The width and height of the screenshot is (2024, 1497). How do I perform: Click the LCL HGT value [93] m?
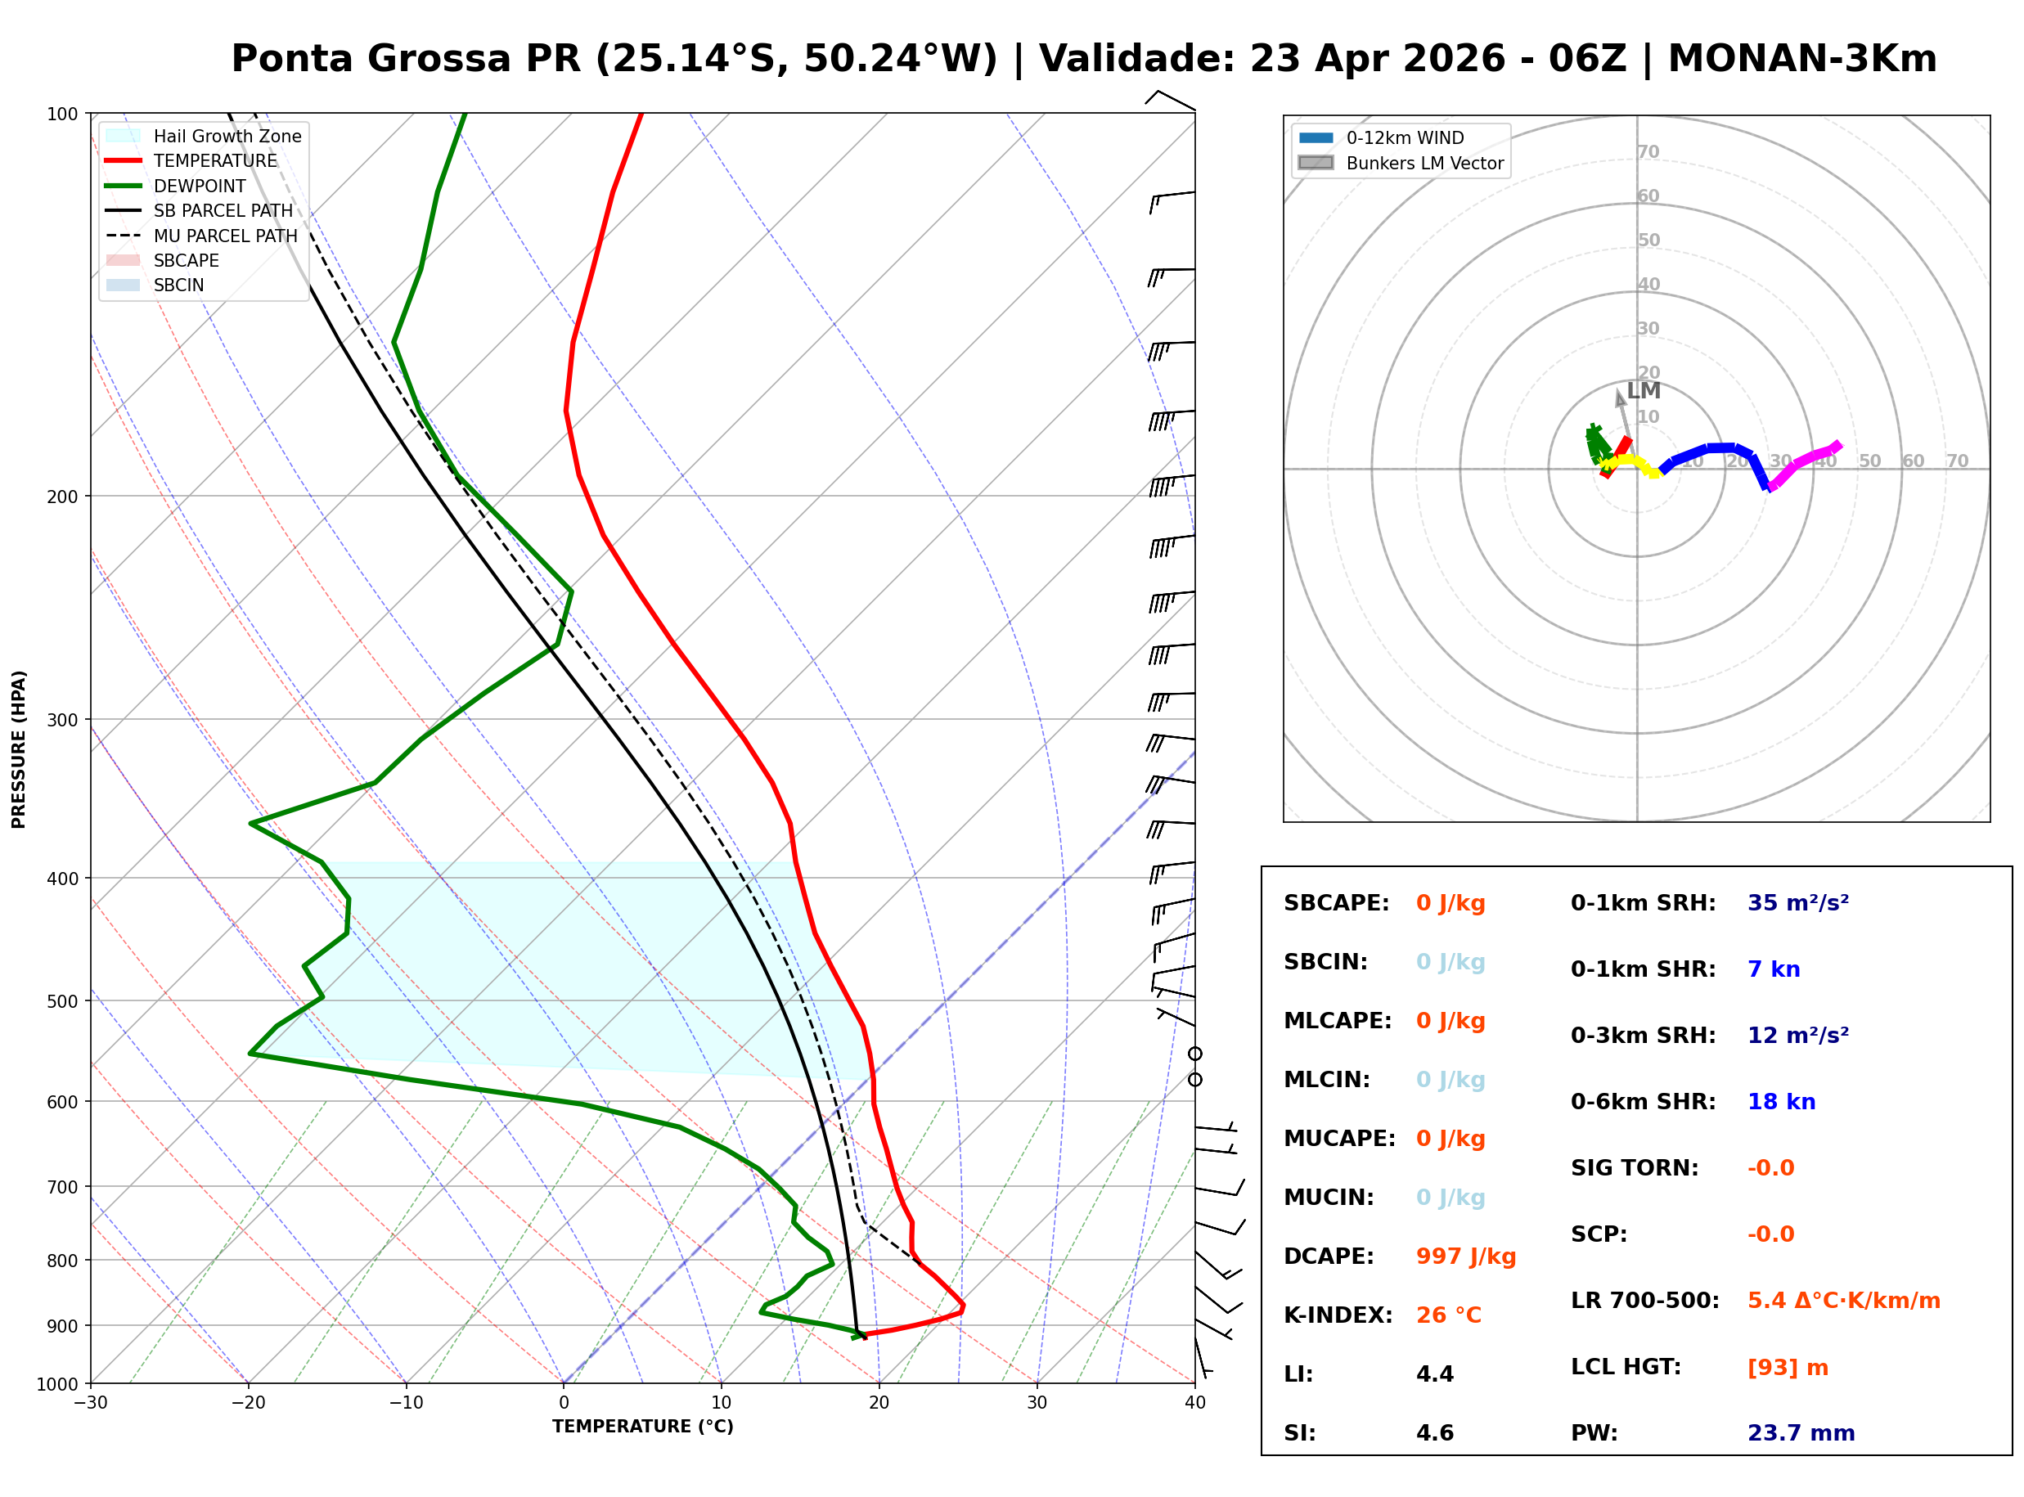(1787, 1368)
